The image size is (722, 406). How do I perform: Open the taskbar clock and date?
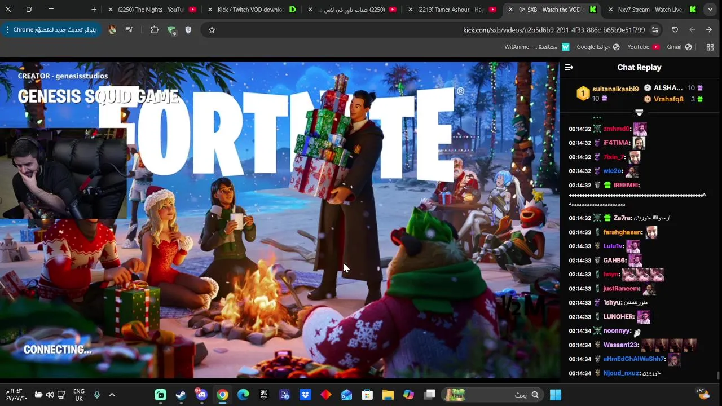point(16,395)
